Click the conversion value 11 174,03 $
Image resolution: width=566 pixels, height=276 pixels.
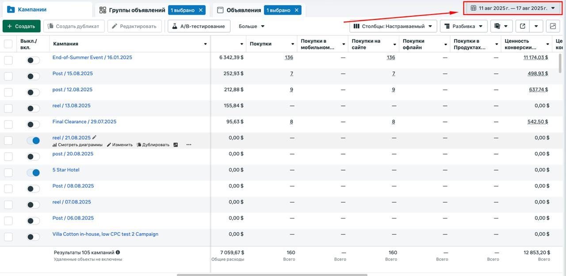535,57
